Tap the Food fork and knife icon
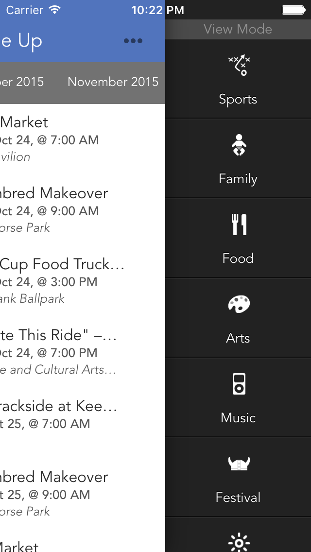The height and width of the screenshot is (552, 311). tap(239, 224)
